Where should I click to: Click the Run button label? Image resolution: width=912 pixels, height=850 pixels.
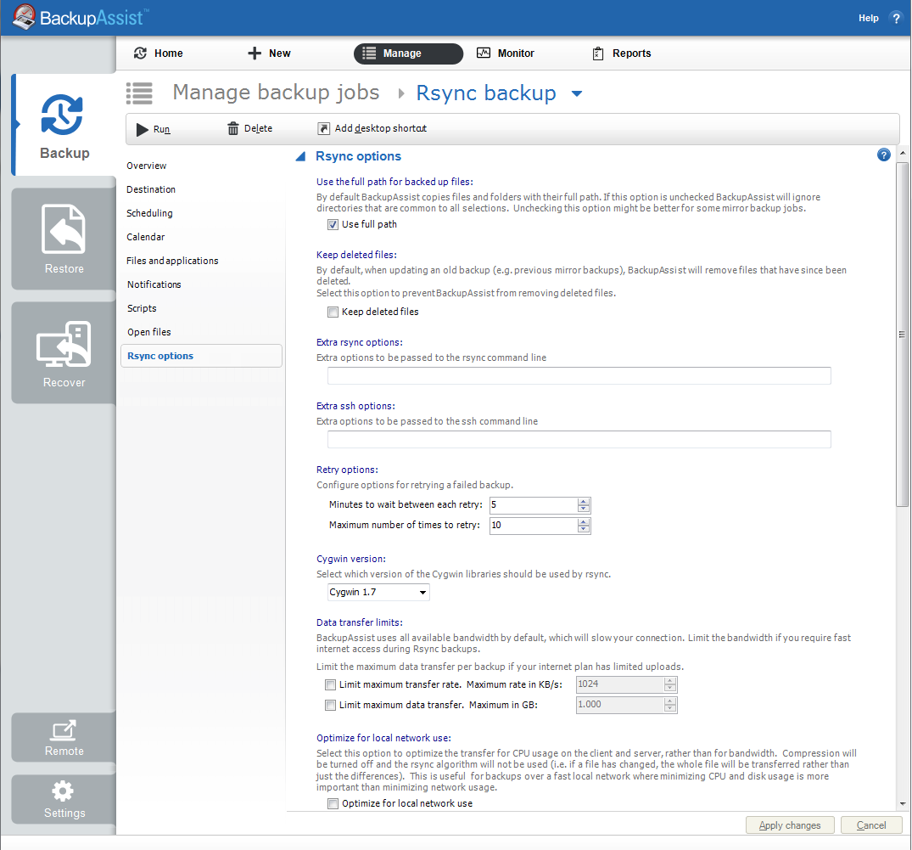coord(162,129)
